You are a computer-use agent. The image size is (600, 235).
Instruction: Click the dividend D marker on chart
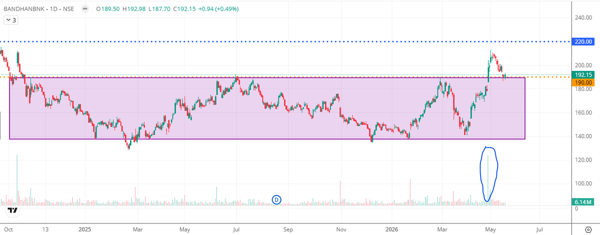[276, 199]
